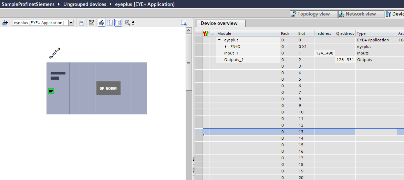Image resolution: width=404 pixels, height=180 pixels.
Task: Click the Ungrouped devices breadcrumb
Action: [85, 4]
